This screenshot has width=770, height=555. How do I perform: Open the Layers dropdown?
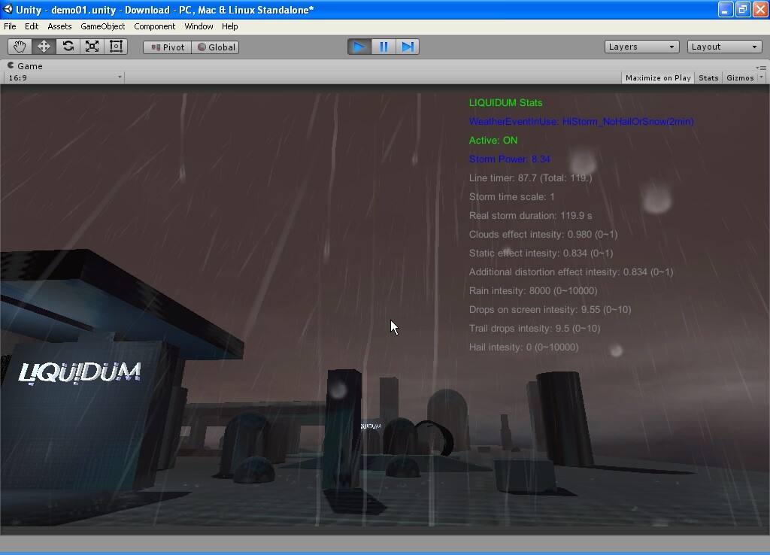coord(641,46)
